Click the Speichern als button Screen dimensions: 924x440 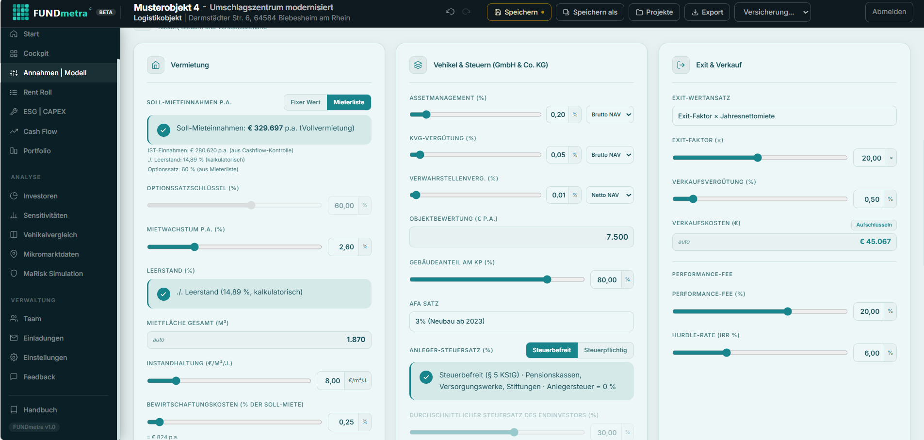coord(590,12)
